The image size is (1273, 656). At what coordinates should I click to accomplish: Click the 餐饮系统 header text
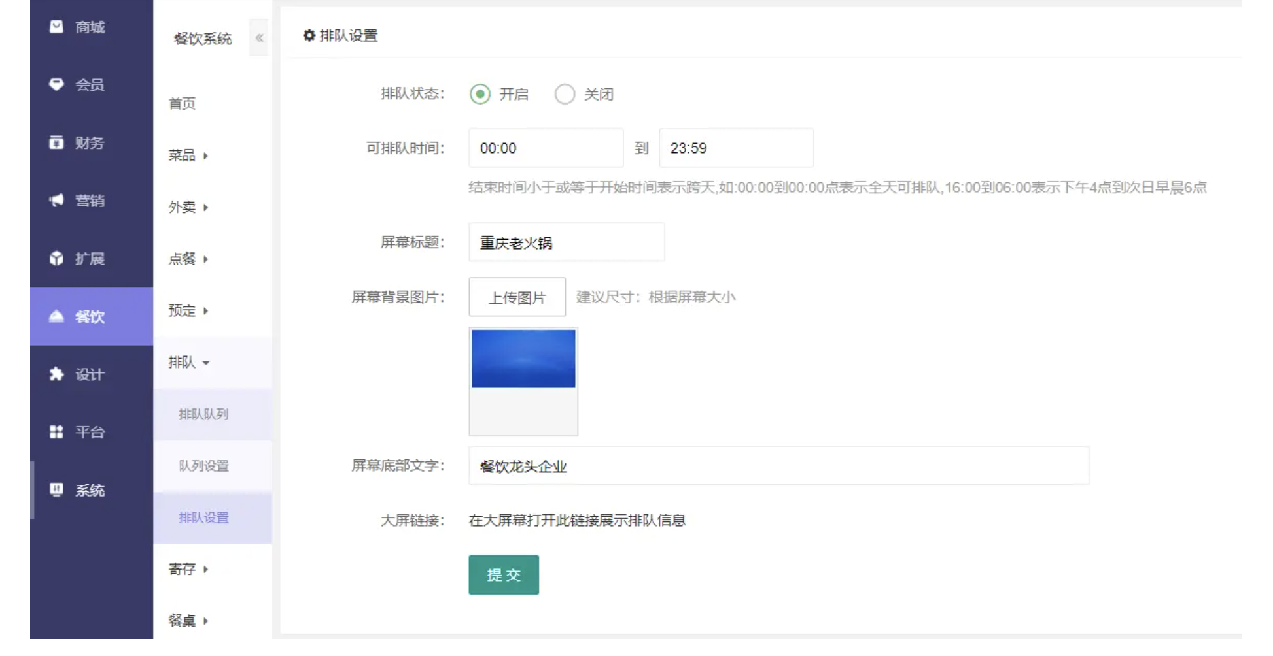pos(203,39)
